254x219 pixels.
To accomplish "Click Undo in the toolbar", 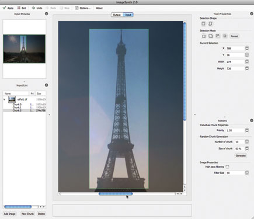I will coord(37,8).
